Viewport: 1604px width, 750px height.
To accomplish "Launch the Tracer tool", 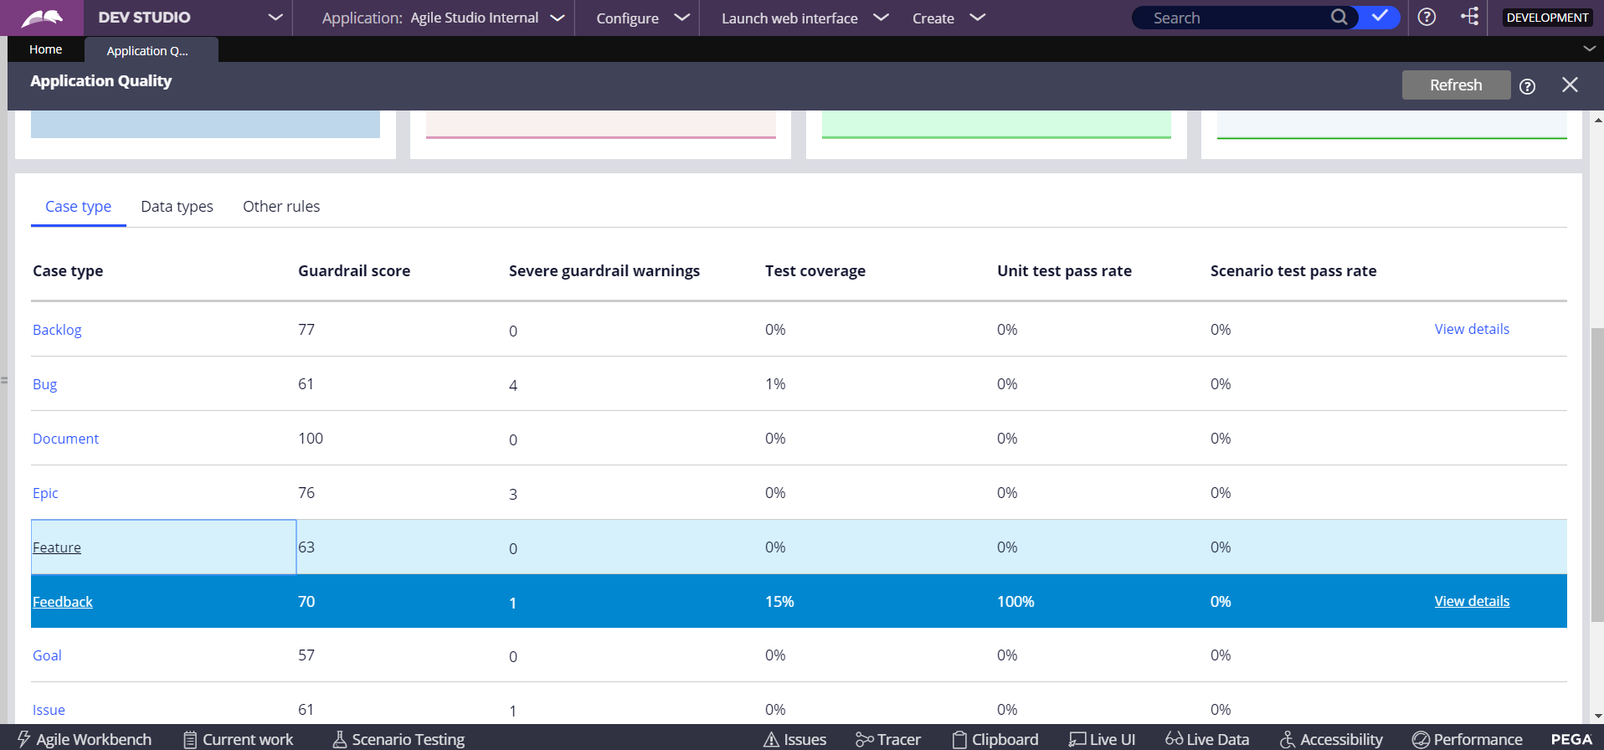I will point(888,739).
